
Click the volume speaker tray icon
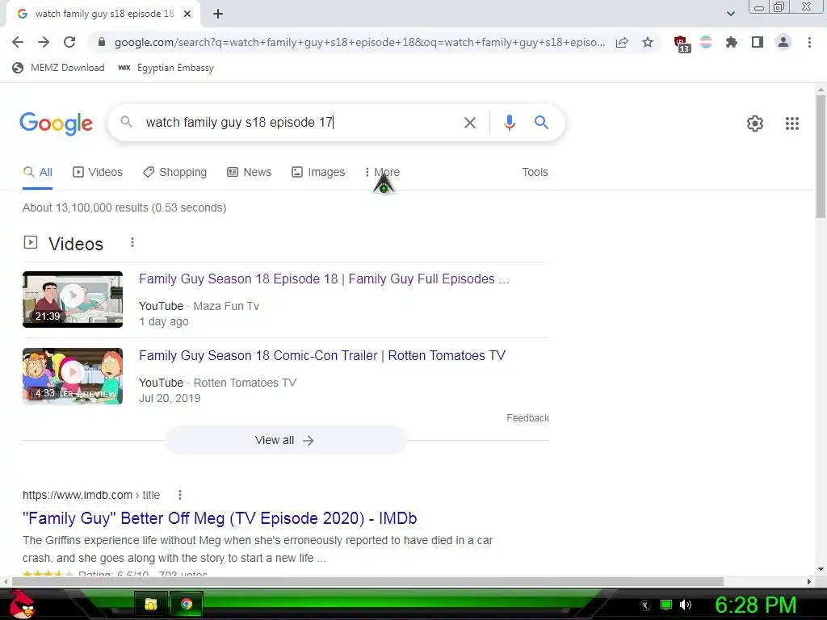coord(685,605)
